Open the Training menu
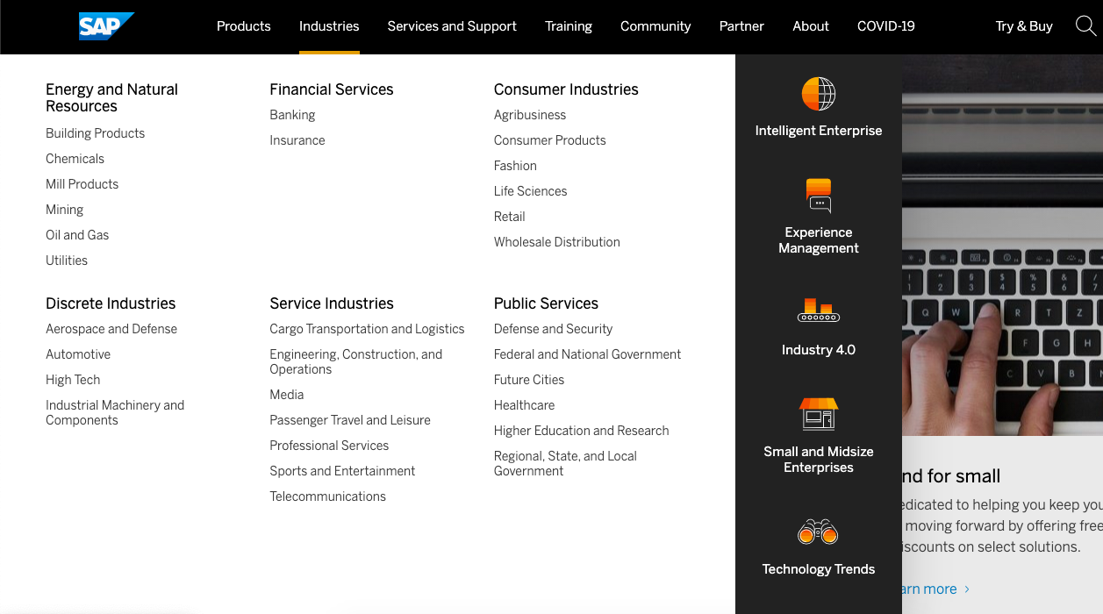 tap(569, 26)
